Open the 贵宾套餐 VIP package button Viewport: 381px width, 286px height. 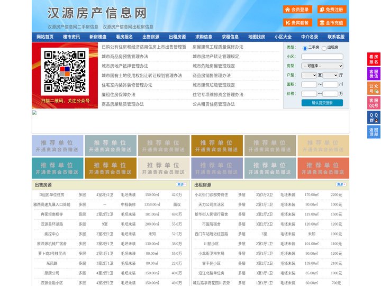(297, 23)
